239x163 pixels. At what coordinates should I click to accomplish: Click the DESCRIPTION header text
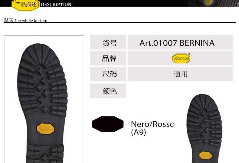pos(56,5)
